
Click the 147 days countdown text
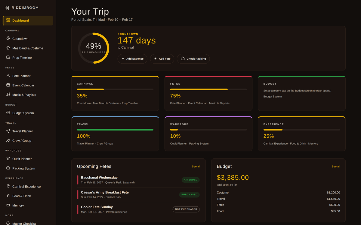[137, 40]
